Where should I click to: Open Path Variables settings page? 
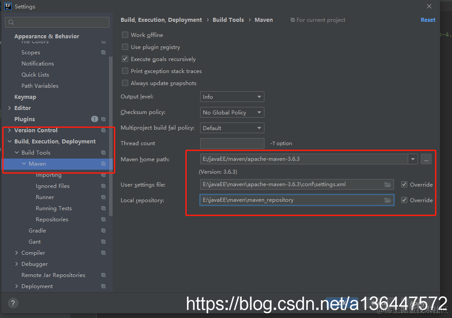click(40, 86)
